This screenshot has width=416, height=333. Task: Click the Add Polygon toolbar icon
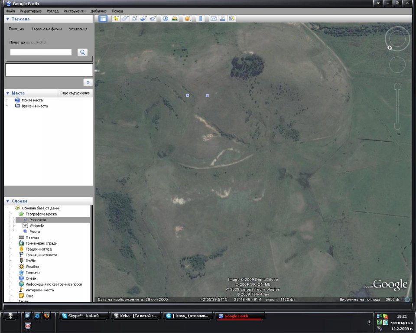(x=125, y=18)
